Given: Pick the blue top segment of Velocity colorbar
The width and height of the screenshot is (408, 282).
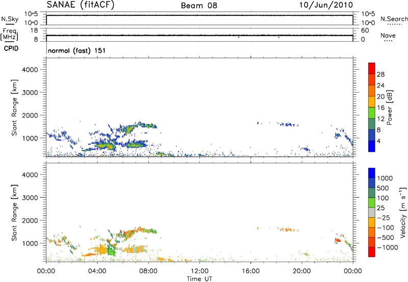Looking at the screenshot, I should [372, 173].
